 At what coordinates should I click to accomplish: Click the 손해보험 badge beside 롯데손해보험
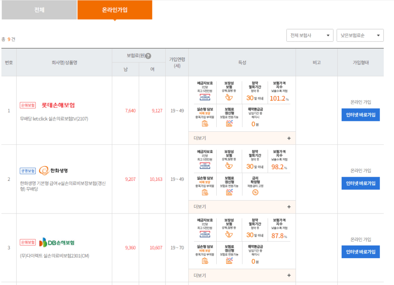28,105
